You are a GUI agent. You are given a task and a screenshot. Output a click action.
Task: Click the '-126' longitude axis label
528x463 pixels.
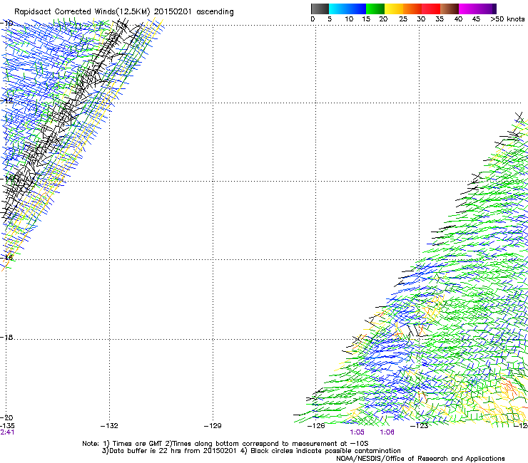pyautogui.click(x=316, y=426)
